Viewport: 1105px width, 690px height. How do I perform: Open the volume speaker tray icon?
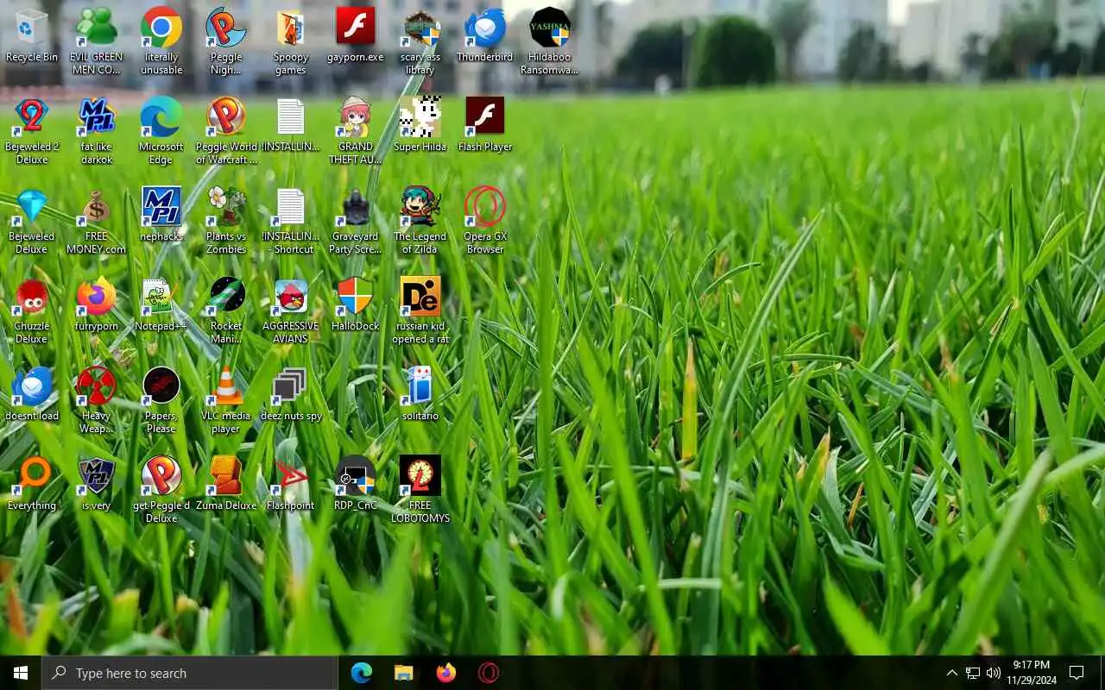994,673
